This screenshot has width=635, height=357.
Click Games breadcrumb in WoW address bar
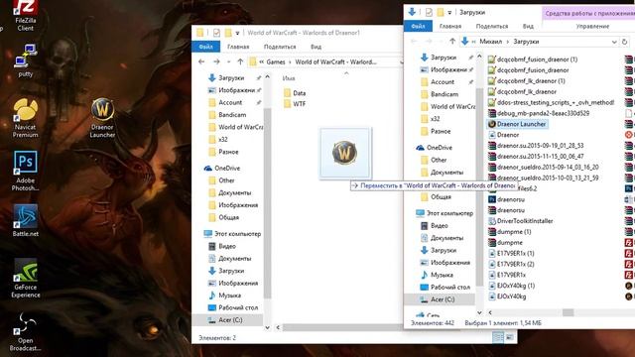point(276,61)
